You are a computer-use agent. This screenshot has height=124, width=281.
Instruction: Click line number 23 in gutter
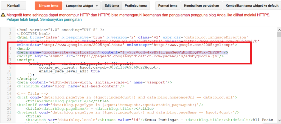tap(9, 120)
